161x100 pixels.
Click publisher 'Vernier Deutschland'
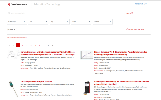pyautogui.click(x=32, y=90)
